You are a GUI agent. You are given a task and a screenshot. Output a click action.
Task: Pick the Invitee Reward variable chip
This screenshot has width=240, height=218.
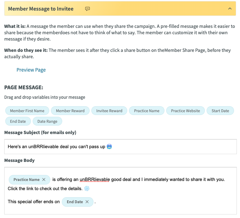[109, 111]
